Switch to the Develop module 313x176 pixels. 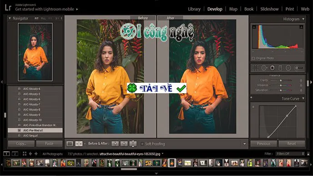(x=215, y=9)
